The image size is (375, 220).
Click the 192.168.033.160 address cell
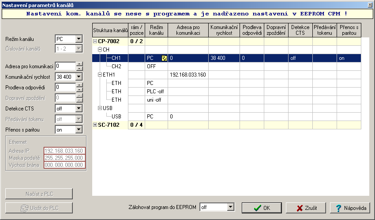pos(188,75)
